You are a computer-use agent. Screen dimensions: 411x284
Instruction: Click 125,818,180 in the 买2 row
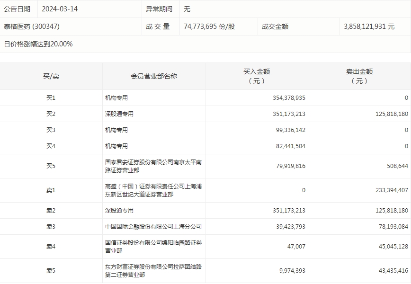392,114
